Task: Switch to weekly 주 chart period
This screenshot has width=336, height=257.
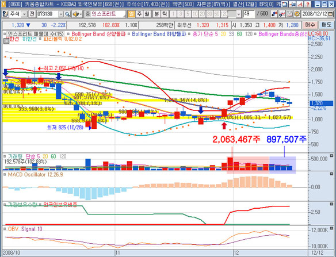Action: 139,14
